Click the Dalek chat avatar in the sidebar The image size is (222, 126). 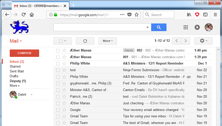click(13, 94)
